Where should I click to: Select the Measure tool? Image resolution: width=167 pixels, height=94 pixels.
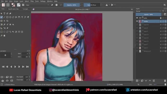(4, 28)
